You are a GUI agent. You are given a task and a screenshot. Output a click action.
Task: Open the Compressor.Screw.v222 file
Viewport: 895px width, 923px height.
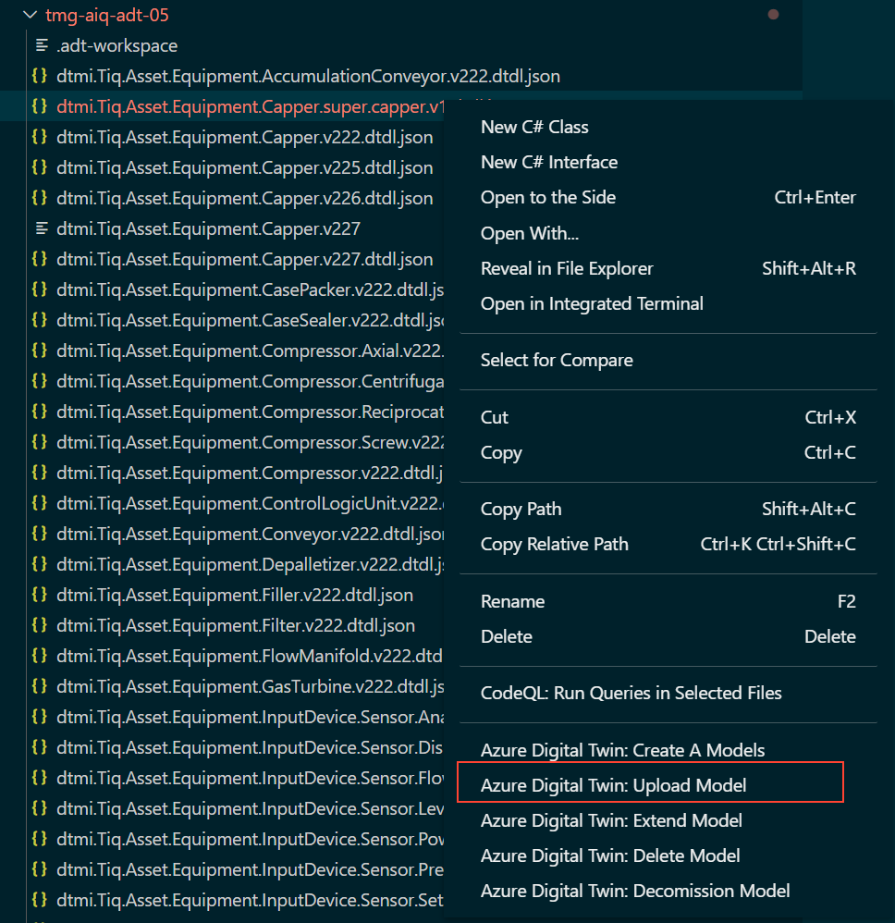(x=250, y=443)
